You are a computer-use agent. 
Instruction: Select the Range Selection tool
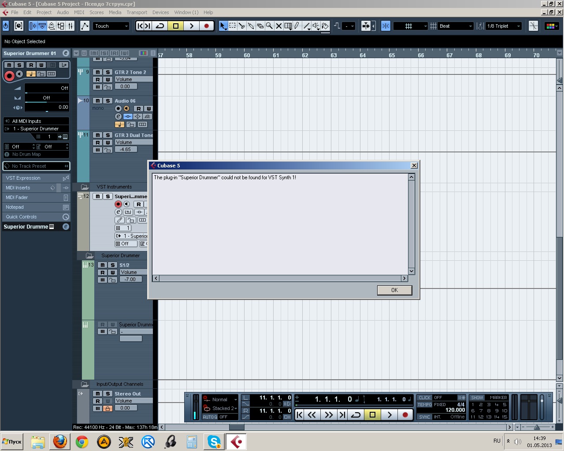coord(232,26)
